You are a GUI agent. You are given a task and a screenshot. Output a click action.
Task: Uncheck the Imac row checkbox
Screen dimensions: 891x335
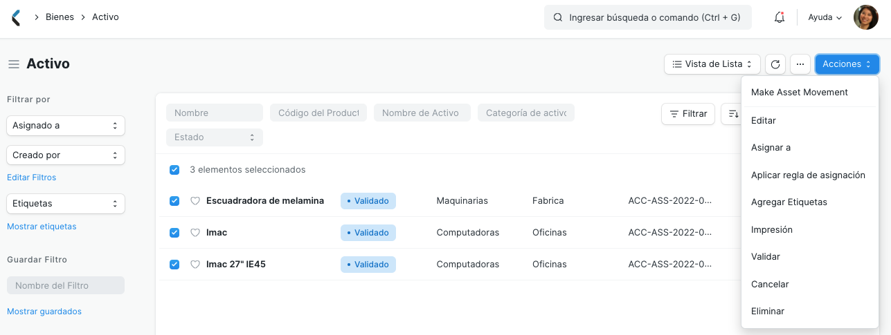click(x=174, y=233)
